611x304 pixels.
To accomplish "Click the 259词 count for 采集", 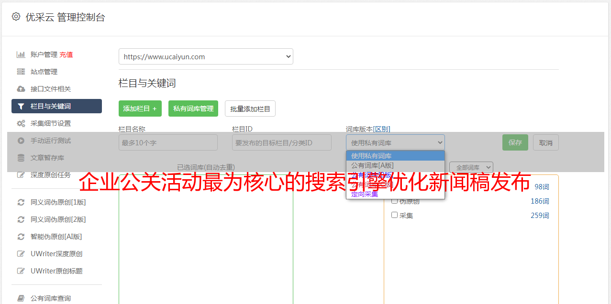I will point(540,216).
